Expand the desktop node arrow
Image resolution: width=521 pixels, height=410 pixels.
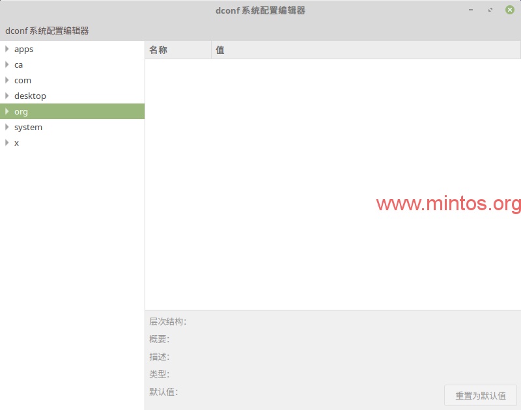pyautogui.click(x=7, y=96)
